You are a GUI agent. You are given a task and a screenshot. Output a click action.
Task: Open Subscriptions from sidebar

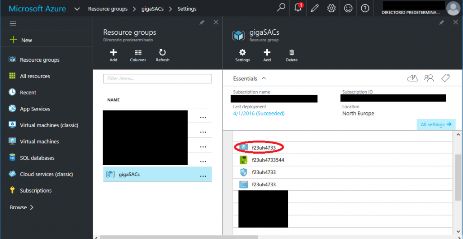36,191
